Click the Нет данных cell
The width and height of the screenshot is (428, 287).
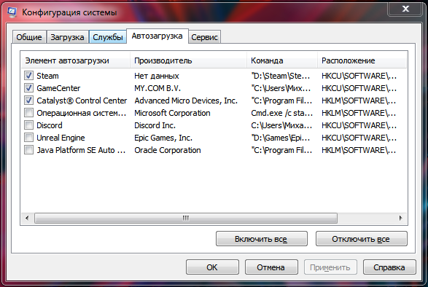[157, 76]
